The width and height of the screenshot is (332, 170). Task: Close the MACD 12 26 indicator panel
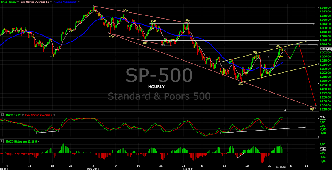[x=2, y=115]
